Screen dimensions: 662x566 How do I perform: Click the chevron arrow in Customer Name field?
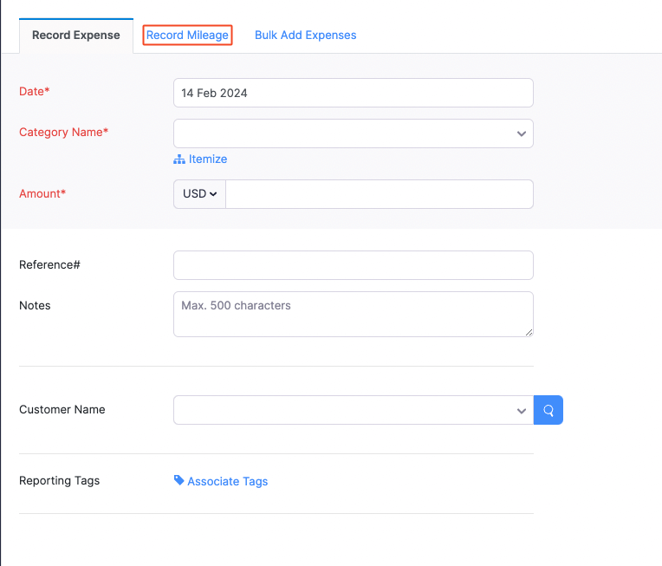pyautogui.click(x=522, y=411)
